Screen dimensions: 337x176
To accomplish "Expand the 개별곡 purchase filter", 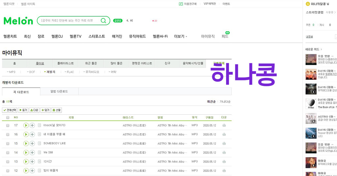I will (x=50, y=72).
